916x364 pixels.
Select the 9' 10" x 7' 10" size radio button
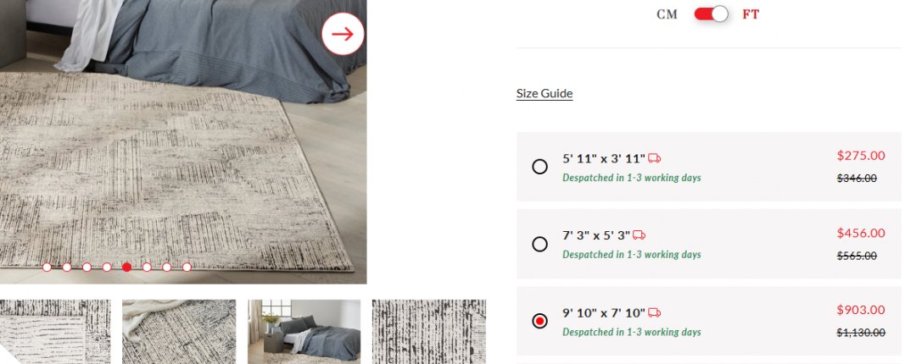point(539,321)
